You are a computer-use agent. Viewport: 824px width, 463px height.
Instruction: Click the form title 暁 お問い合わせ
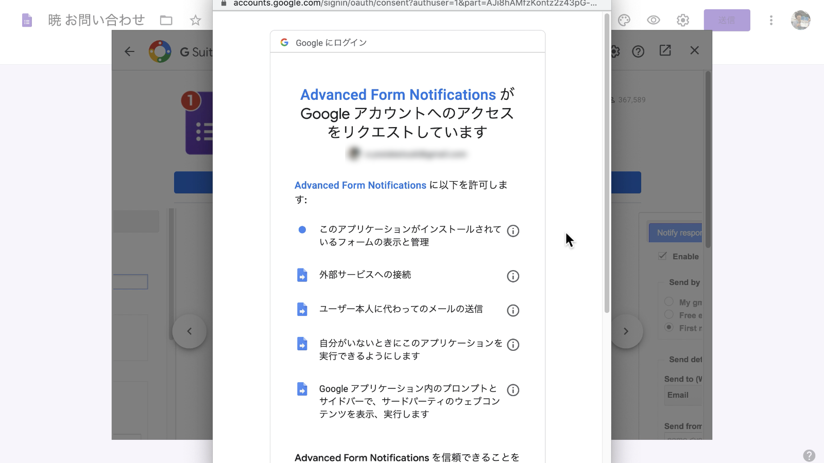[x=96, y=21]
